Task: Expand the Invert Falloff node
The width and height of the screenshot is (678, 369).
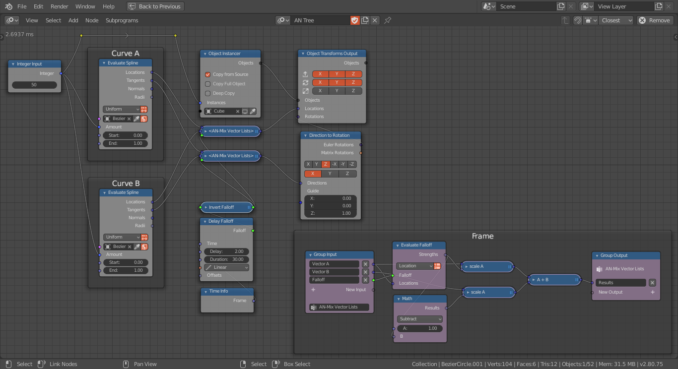Action: [x=205, y=207]
